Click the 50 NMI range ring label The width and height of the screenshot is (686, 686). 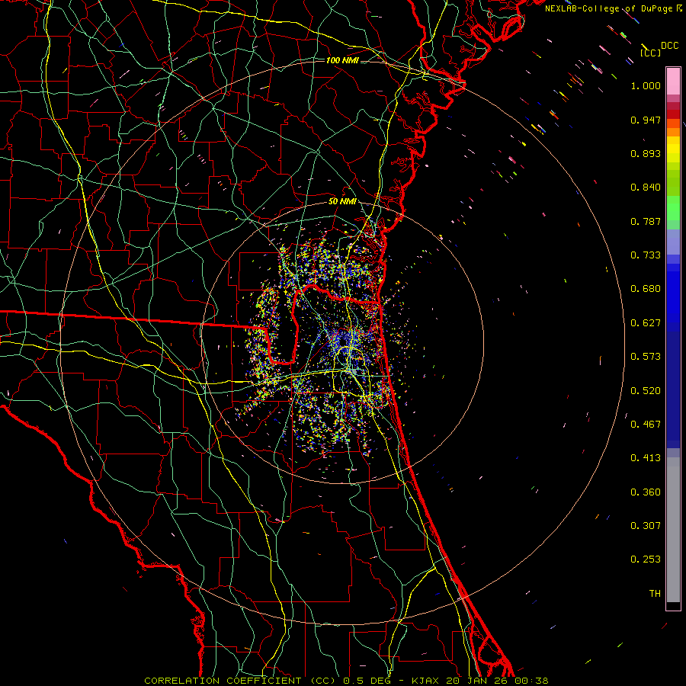pos(342,201)
